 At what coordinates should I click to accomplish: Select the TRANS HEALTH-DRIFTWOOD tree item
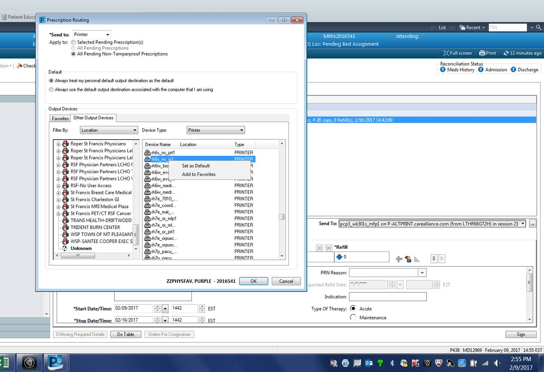(101, 220)
